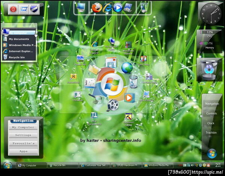The height and width of the screenshot is (176, 225).
Task: Open the blue media player icon in top dock
Action: [x=118, y=7]
